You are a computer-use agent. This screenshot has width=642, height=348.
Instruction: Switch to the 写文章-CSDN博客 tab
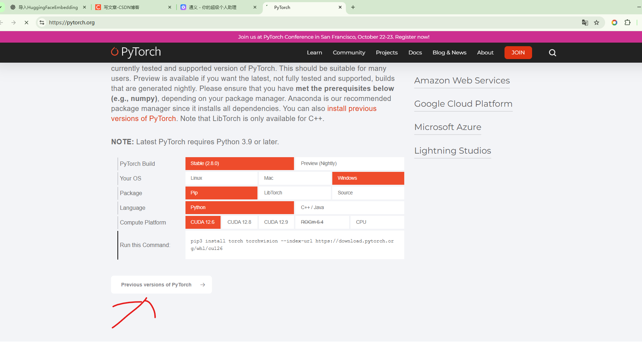(133, 7)
